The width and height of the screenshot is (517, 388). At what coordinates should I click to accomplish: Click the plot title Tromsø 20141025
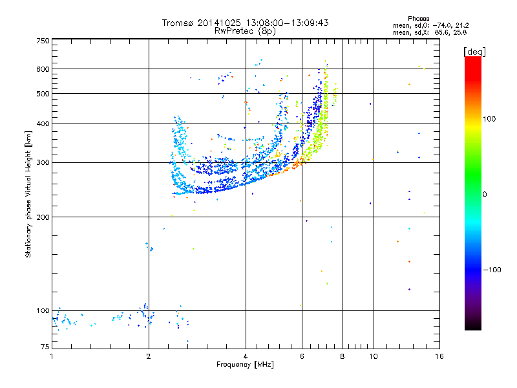tap(245, 23)
